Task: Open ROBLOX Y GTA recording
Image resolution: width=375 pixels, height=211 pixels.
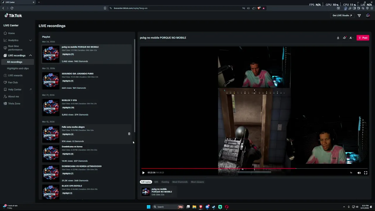Action: tap(87, 107)
